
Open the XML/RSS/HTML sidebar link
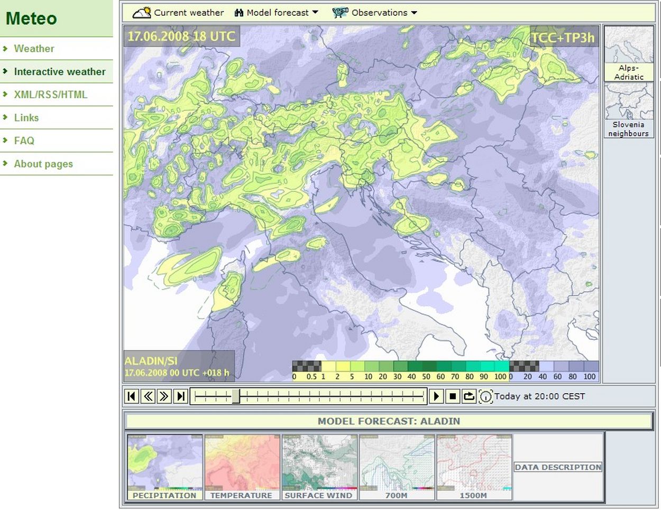click(51, 95)
